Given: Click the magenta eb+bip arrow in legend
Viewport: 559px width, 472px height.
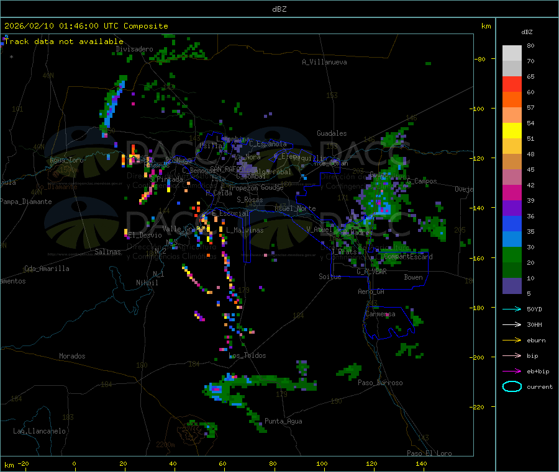Looking at the screenshot, I should (512, 371).
